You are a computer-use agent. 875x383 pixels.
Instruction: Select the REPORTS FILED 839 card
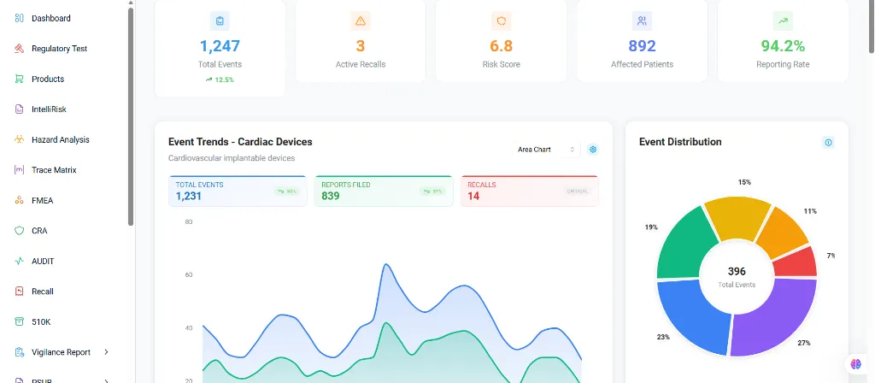pos(384,191)
